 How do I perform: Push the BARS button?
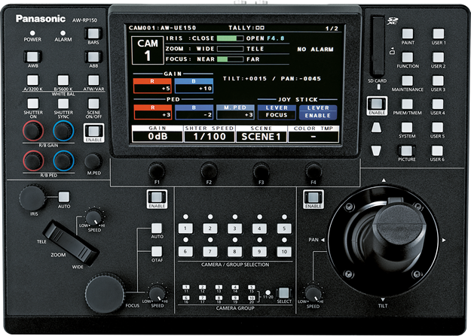point(93,34)
